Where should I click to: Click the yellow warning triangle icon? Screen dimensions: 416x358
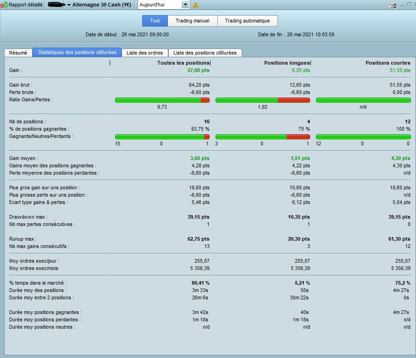196,5
